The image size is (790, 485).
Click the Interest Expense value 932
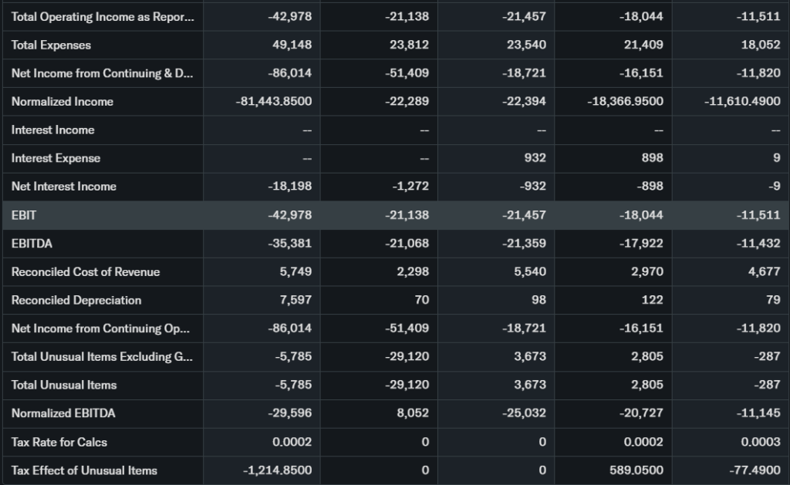[x=536, y=158]
